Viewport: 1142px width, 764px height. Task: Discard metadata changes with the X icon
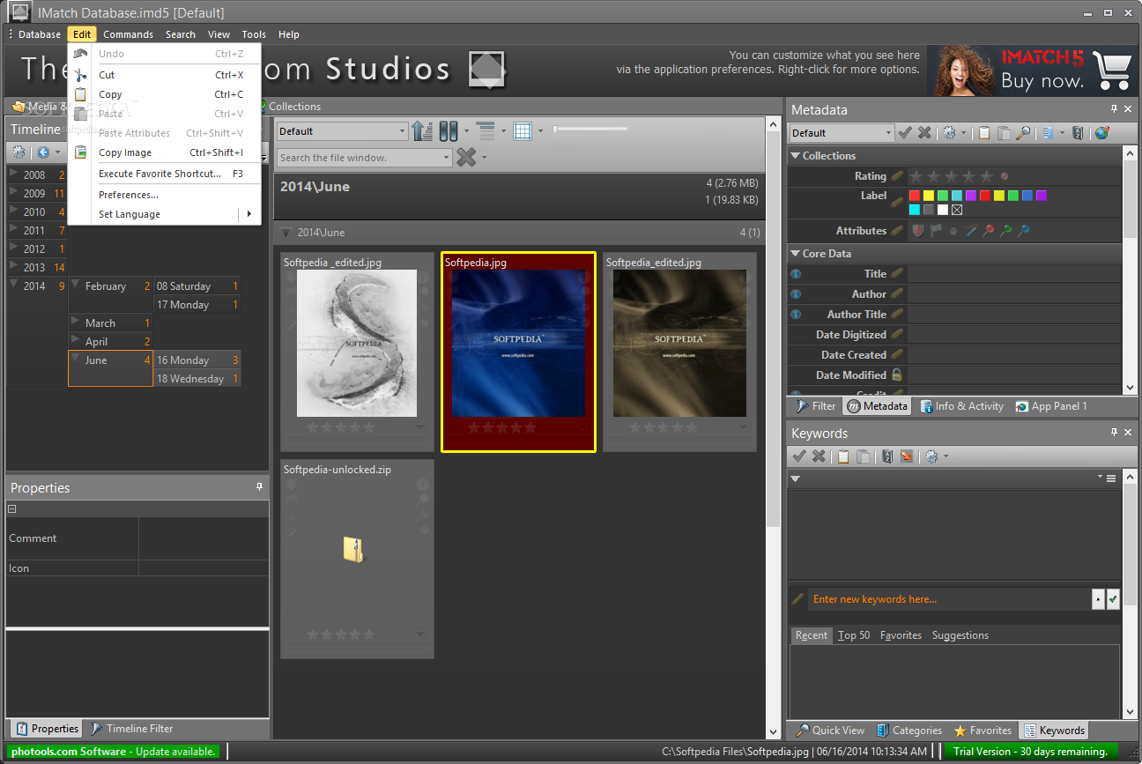(x=924, y=132)
